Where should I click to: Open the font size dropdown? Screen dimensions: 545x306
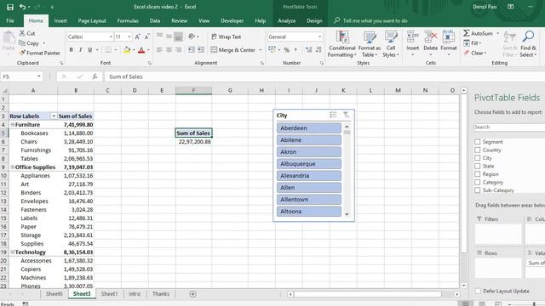click(129, 37)
